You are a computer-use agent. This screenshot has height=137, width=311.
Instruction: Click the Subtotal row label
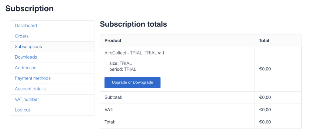[x=115, y=98]
